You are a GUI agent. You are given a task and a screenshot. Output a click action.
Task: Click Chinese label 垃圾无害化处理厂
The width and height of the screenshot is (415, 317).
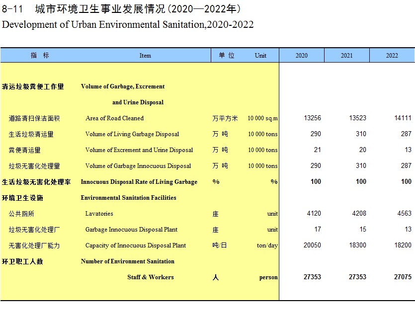click(34, 230)
